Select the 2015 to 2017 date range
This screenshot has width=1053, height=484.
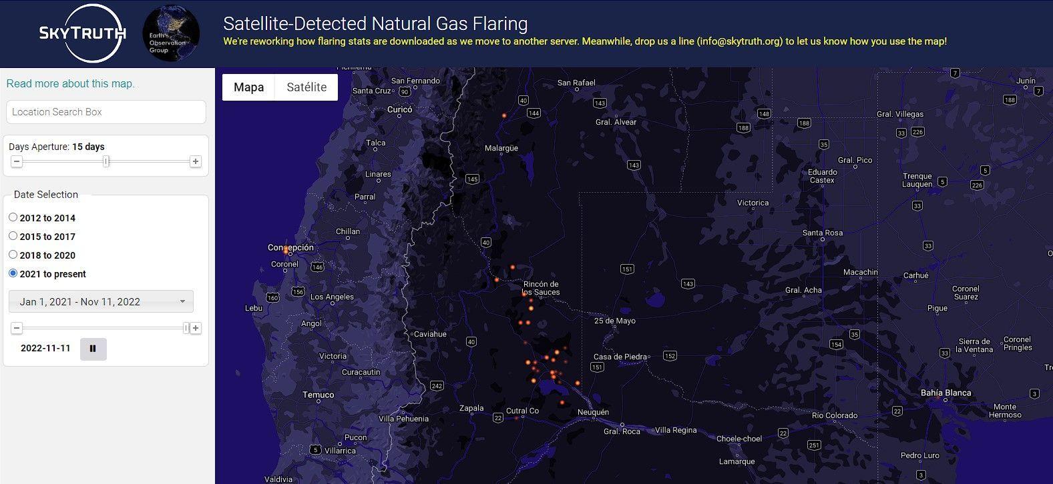(13, 236)
